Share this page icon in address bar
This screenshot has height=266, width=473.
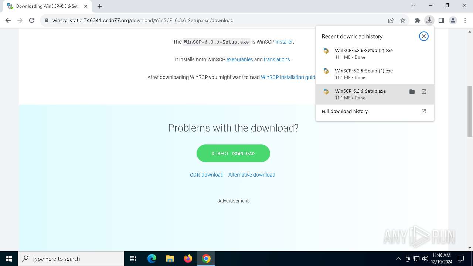(391, 20)
